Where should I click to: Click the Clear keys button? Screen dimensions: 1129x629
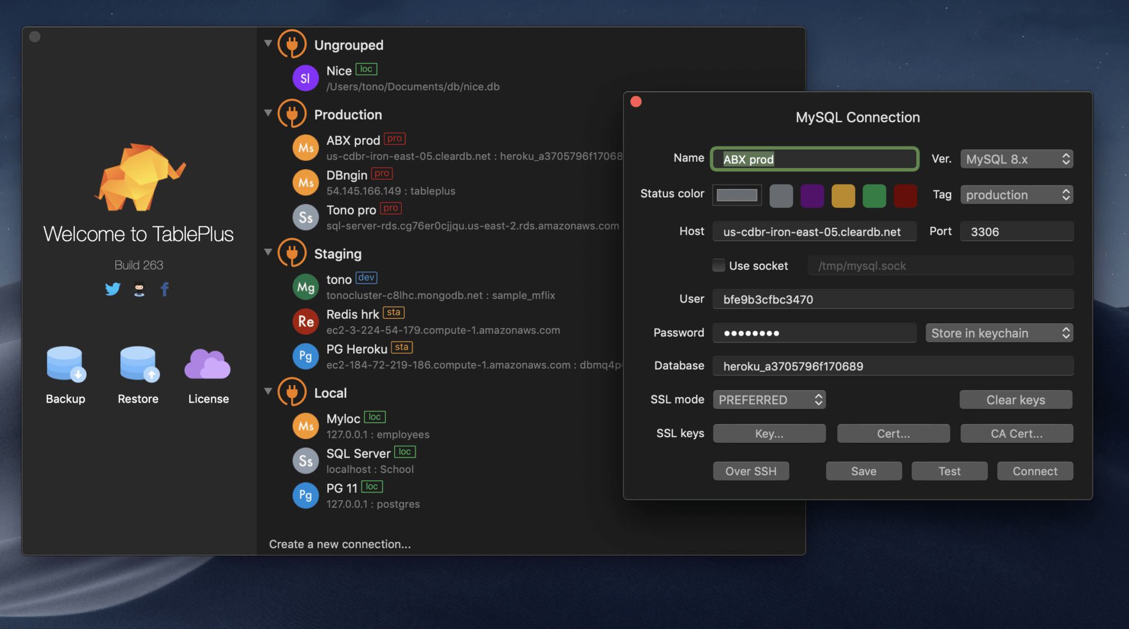pos(1016,399)
